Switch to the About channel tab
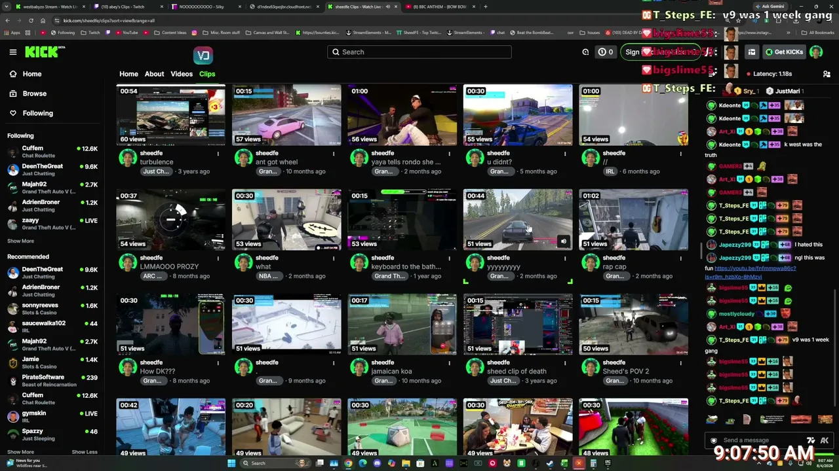The height and width of the screenshot is (471, 839). (155, 74)
